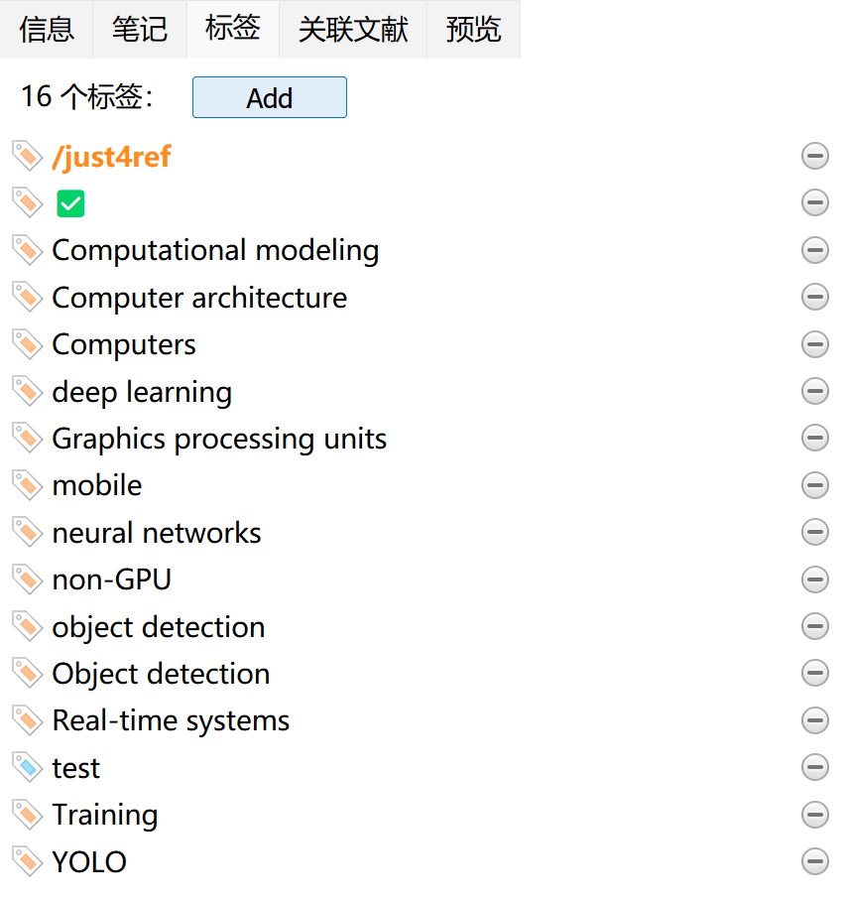
Task: Click minus icon for Real-time systems tag
Action: coord(814,720)
